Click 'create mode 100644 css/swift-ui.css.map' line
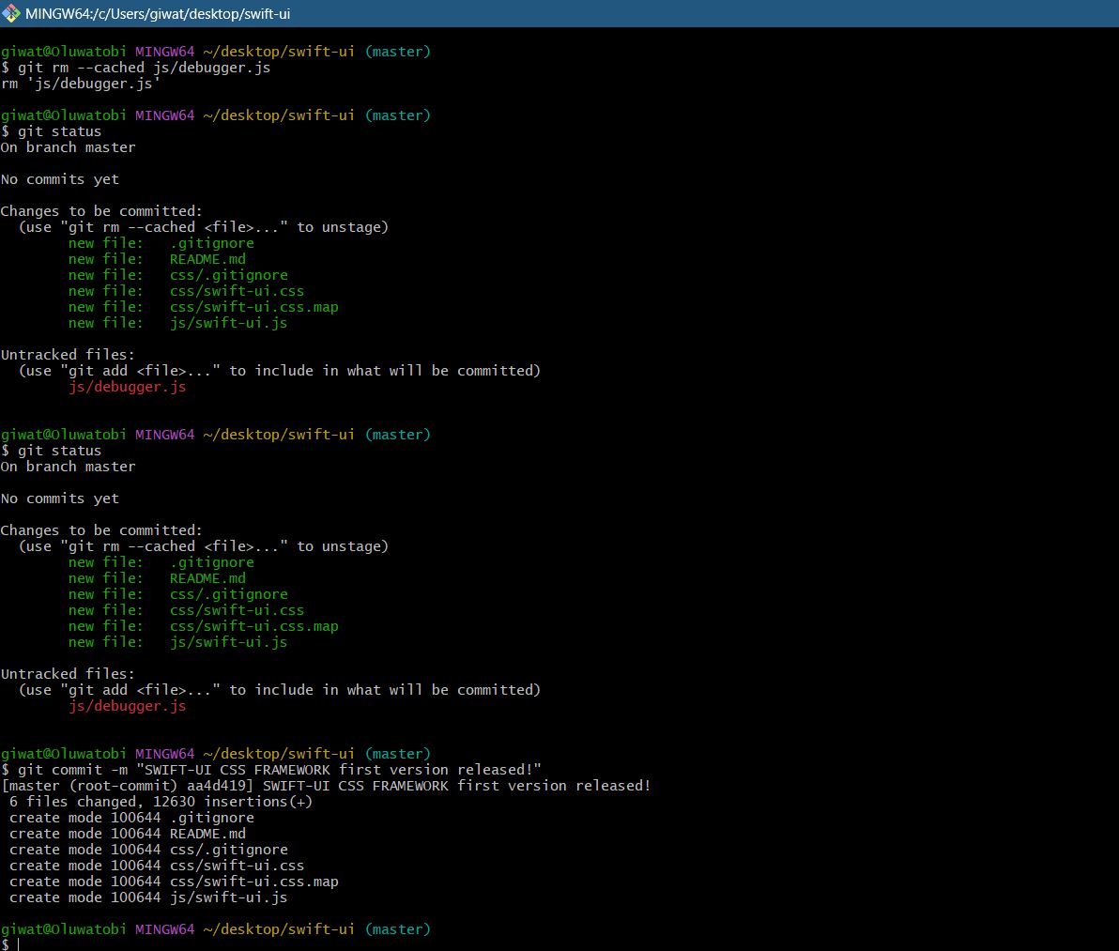 pyautogui.click(x=174, y=882)
